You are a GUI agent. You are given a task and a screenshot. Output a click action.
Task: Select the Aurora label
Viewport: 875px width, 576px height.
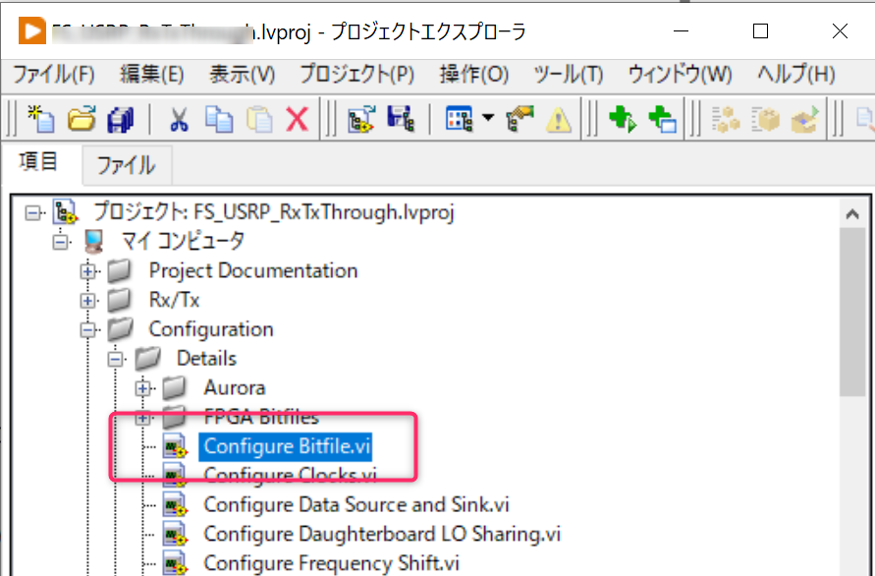[235, 387]
